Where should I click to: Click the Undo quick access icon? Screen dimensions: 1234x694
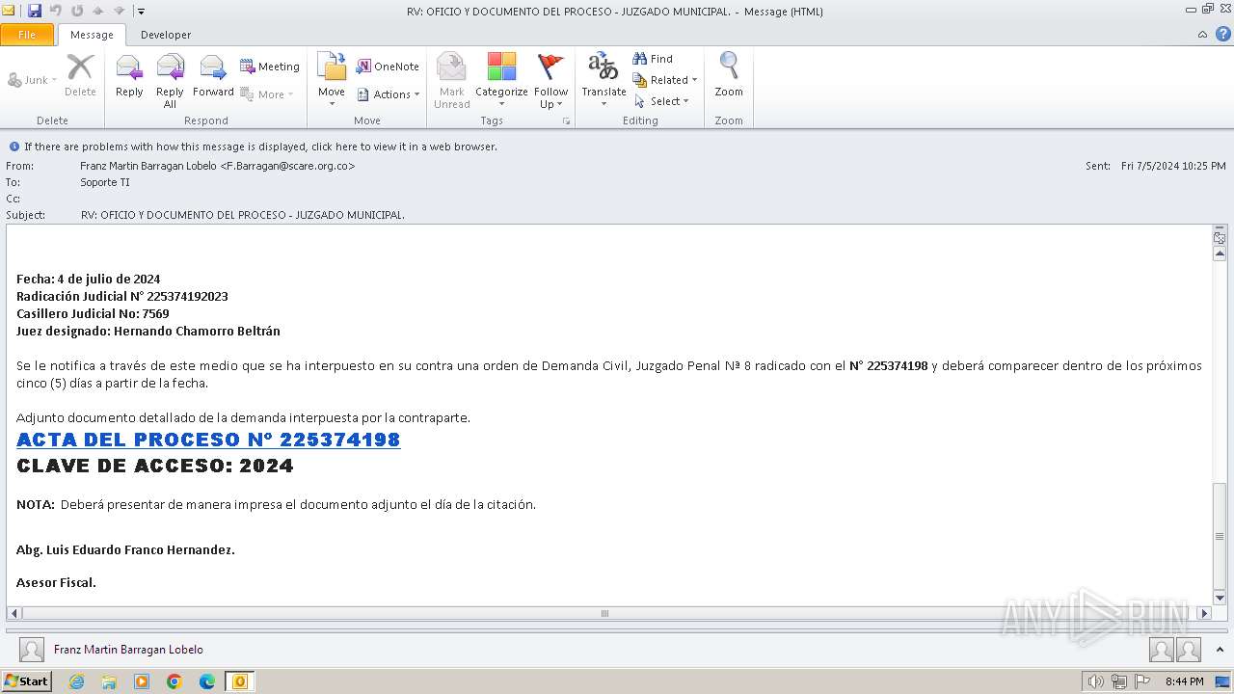click(x=56, y=11)
